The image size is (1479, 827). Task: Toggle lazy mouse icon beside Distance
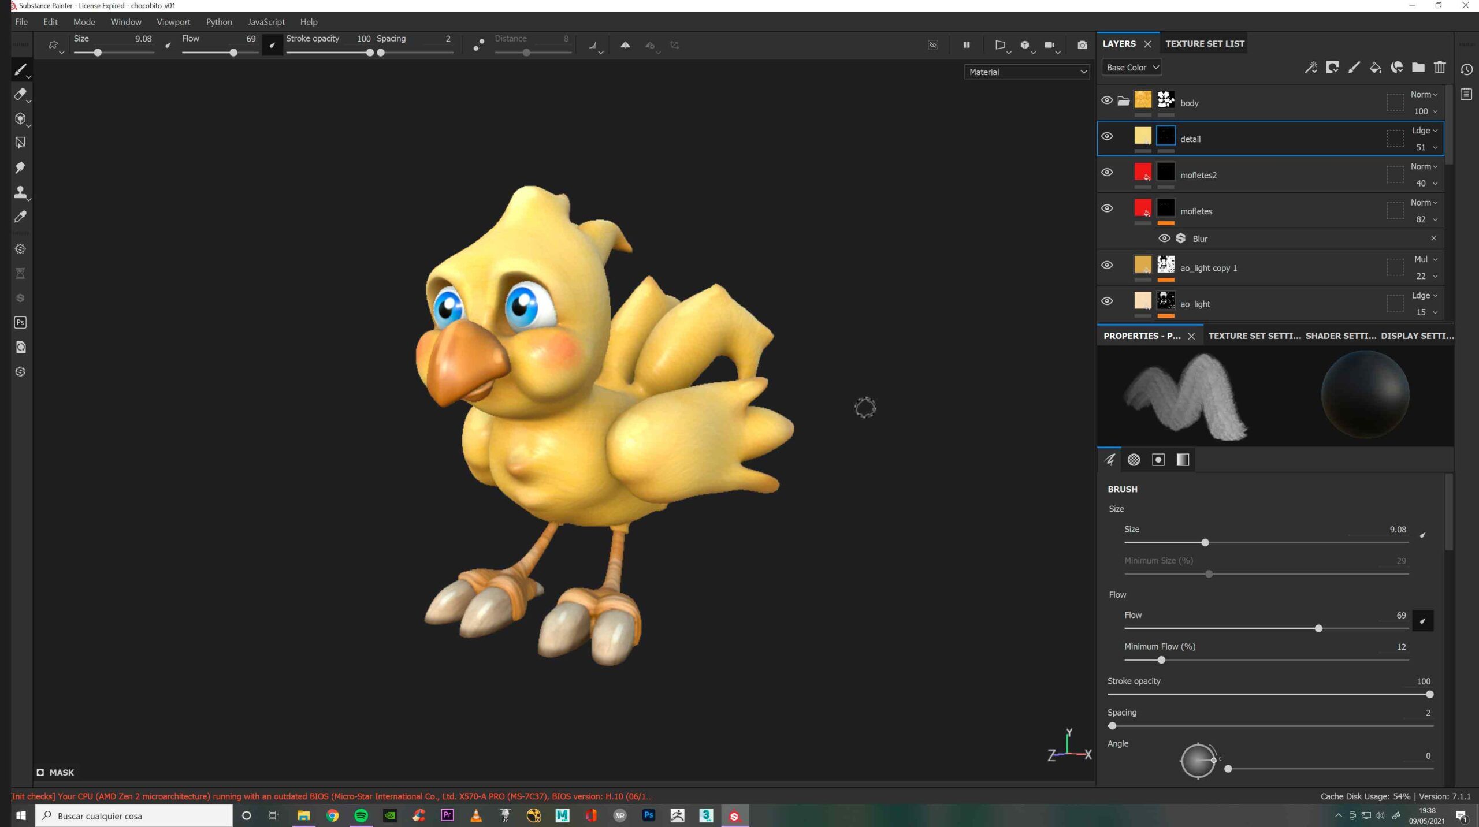(x=478, y=45)
